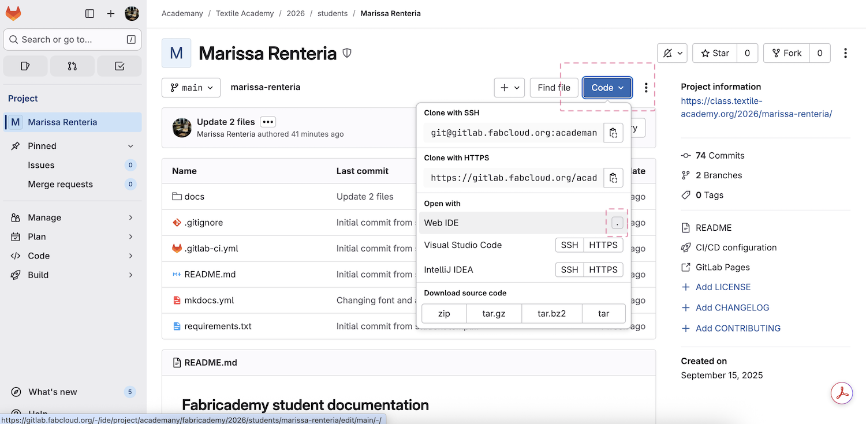The image size is (866, 424).
Task: Select Web IDE in Open with
Action: pyautogui.click(x=442, y=223)
